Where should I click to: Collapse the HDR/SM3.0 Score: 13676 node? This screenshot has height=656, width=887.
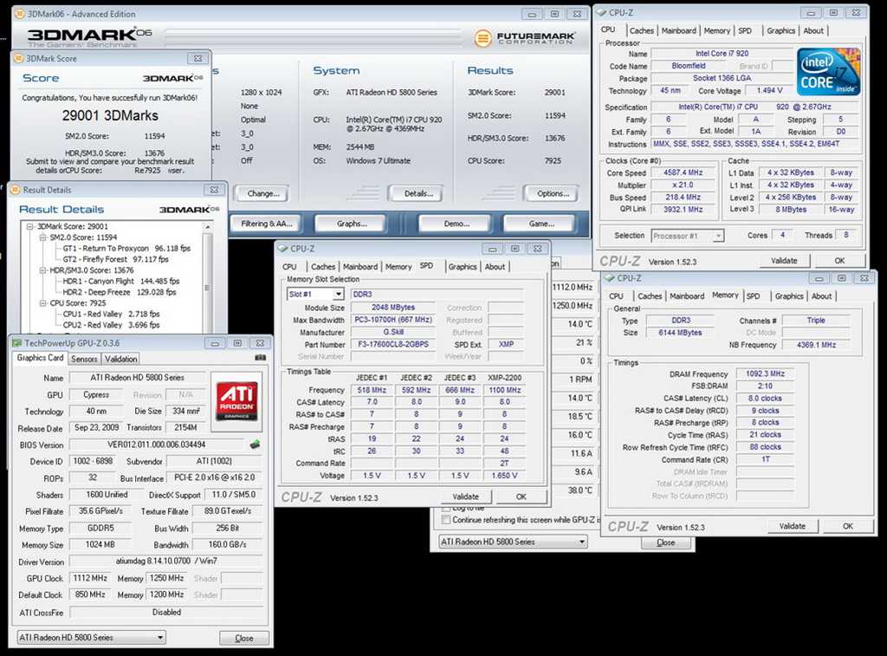(42, 270)
